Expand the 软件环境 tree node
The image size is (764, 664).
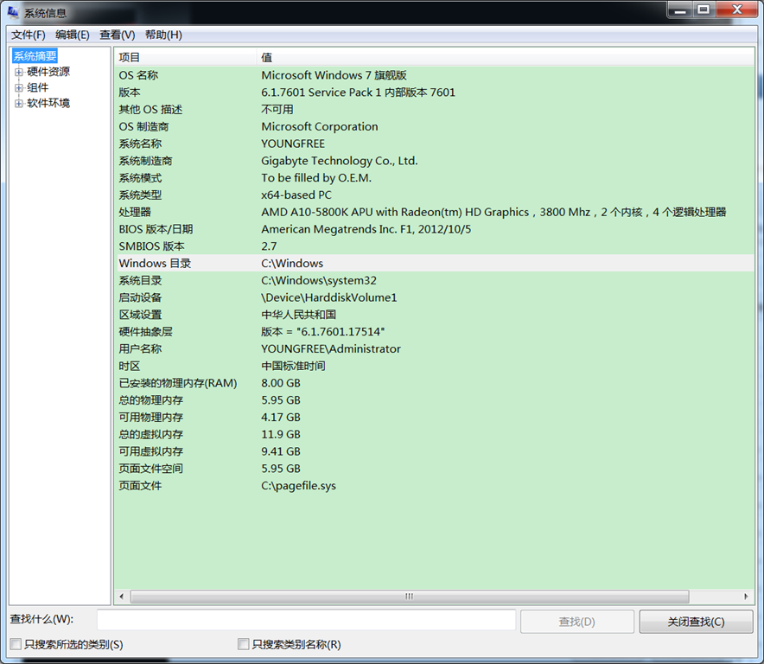[19, 104]
